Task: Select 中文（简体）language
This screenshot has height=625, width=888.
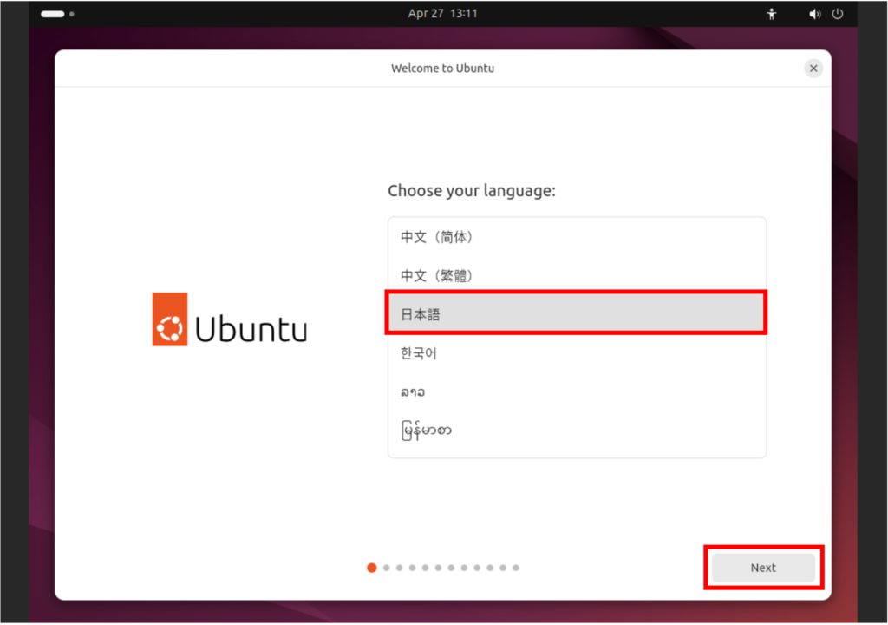Action: (x=577, y=237)
